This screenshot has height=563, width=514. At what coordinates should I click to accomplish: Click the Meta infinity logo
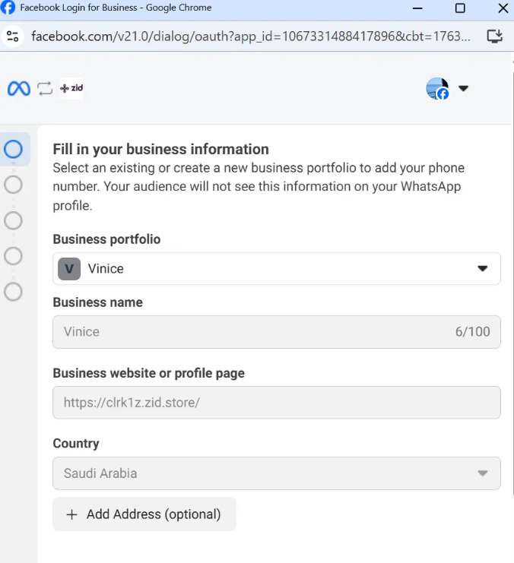(19, 88)
